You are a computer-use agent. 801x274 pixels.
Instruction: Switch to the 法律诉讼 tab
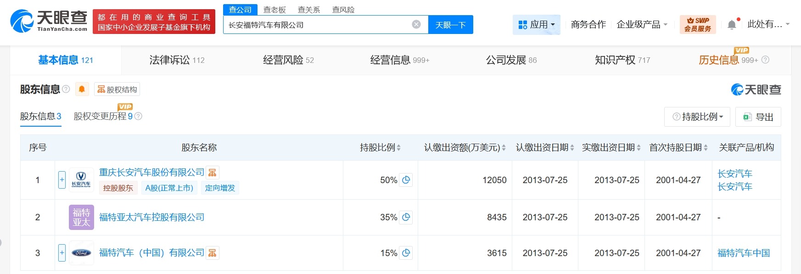point(177,60)
